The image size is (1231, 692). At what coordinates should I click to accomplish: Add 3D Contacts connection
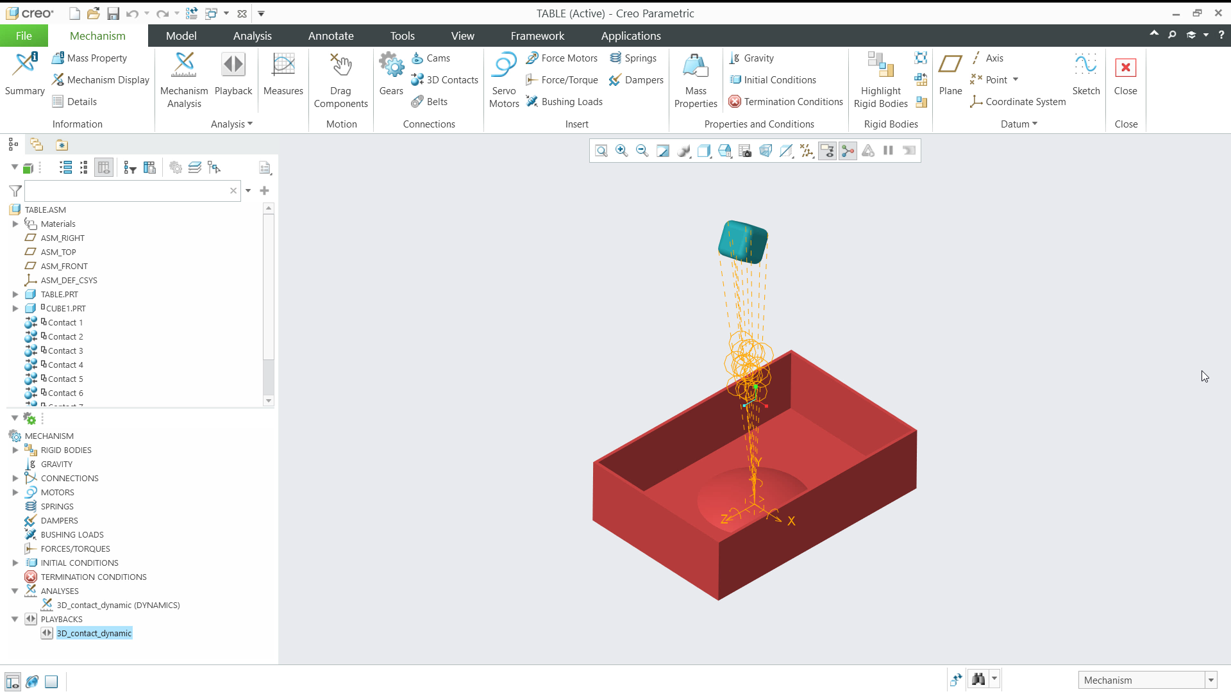(x=444, y=79)
